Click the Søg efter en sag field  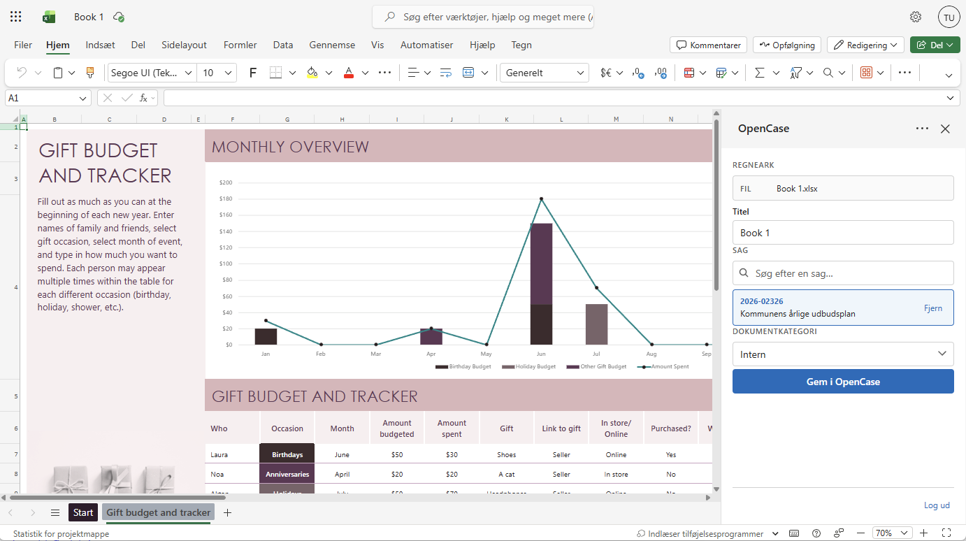point(843,273)
